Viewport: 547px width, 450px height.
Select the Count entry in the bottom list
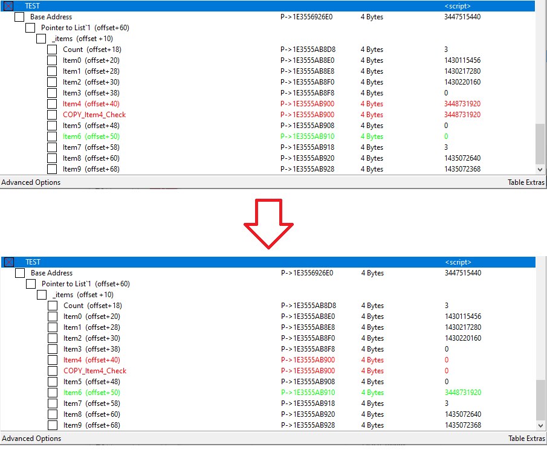pyautogui.click(x=74, y=306)
